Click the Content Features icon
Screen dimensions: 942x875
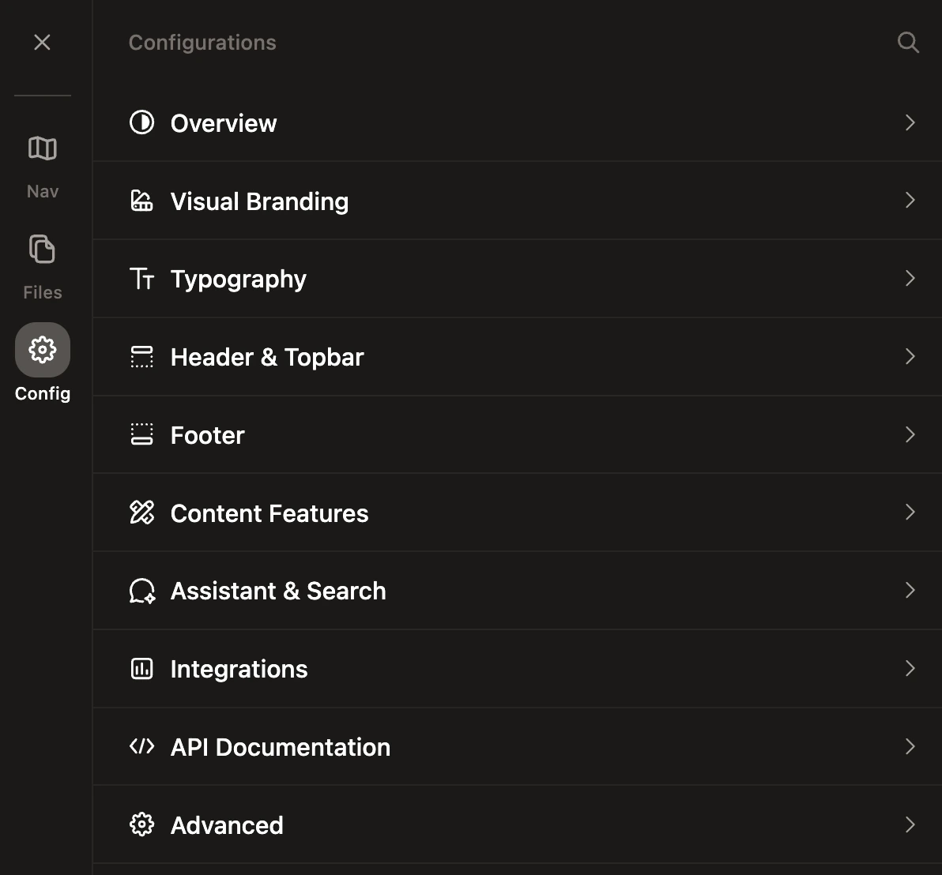point(141,513)
